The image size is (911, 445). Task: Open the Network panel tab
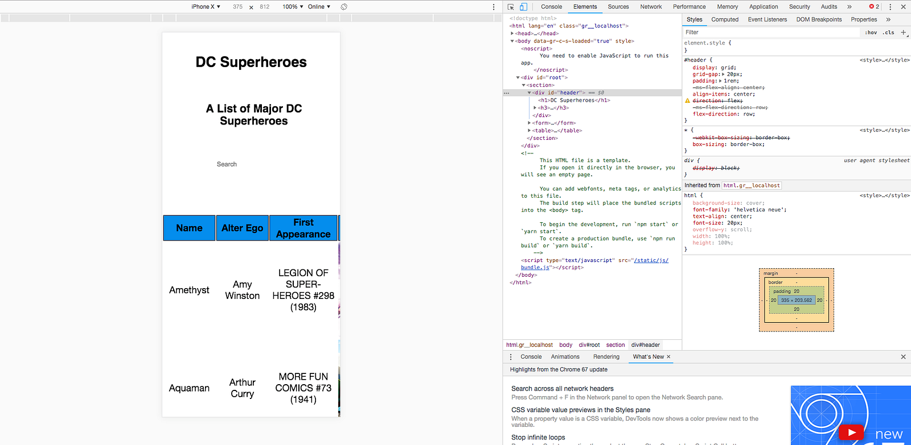(651, 7)
